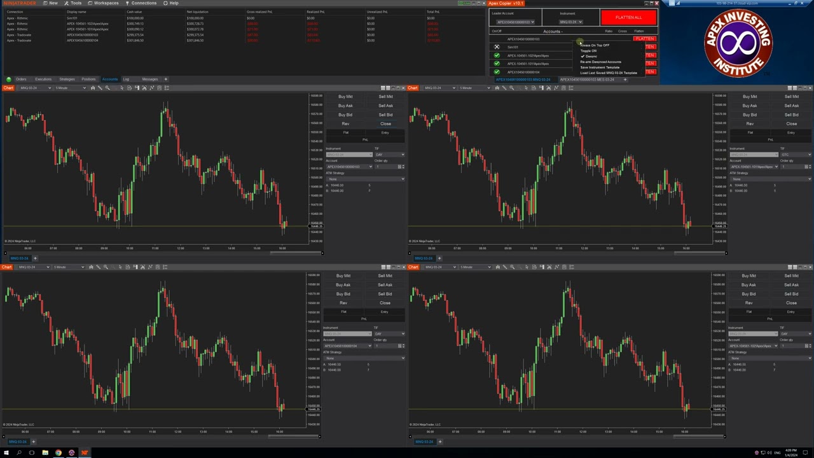Click Sell Ask in top-left chart trader

pyautogui.click(x=385, y=106)
